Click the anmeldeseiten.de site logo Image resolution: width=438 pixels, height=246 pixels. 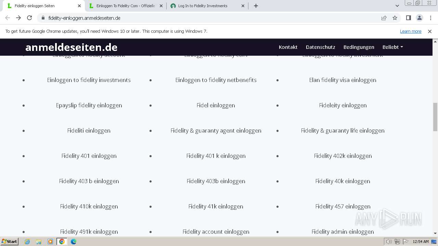pos(71,47)
